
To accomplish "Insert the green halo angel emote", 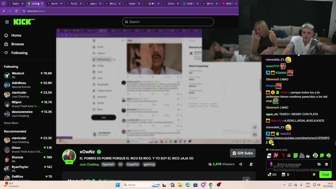I will pyautogui.click(x=296, y=156).
